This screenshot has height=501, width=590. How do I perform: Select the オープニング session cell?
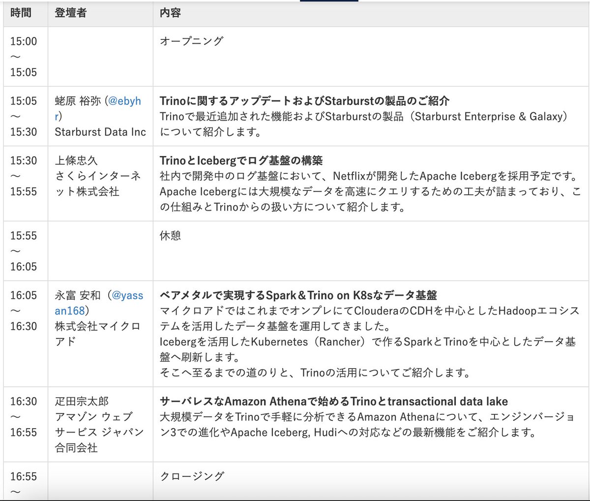pos(371,57)
